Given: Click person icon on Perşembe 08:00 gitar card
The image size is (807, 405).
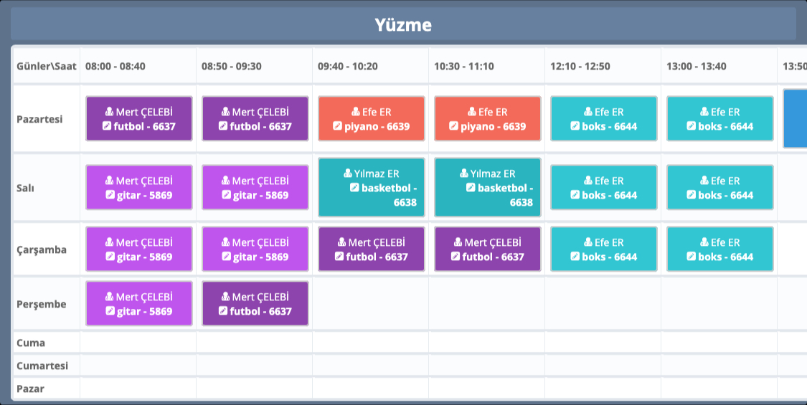Looking at the screenshot, I should 109,297.
